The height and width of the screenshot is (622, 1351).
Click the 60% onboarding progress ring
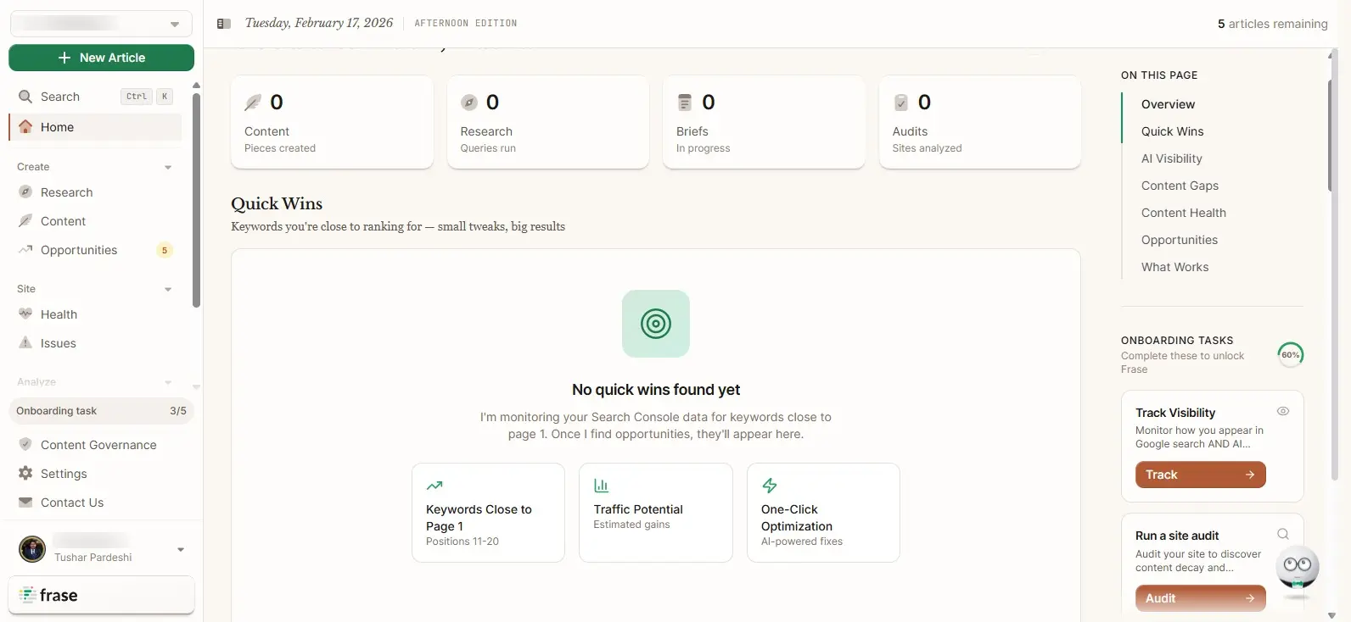pos(1290,355)
